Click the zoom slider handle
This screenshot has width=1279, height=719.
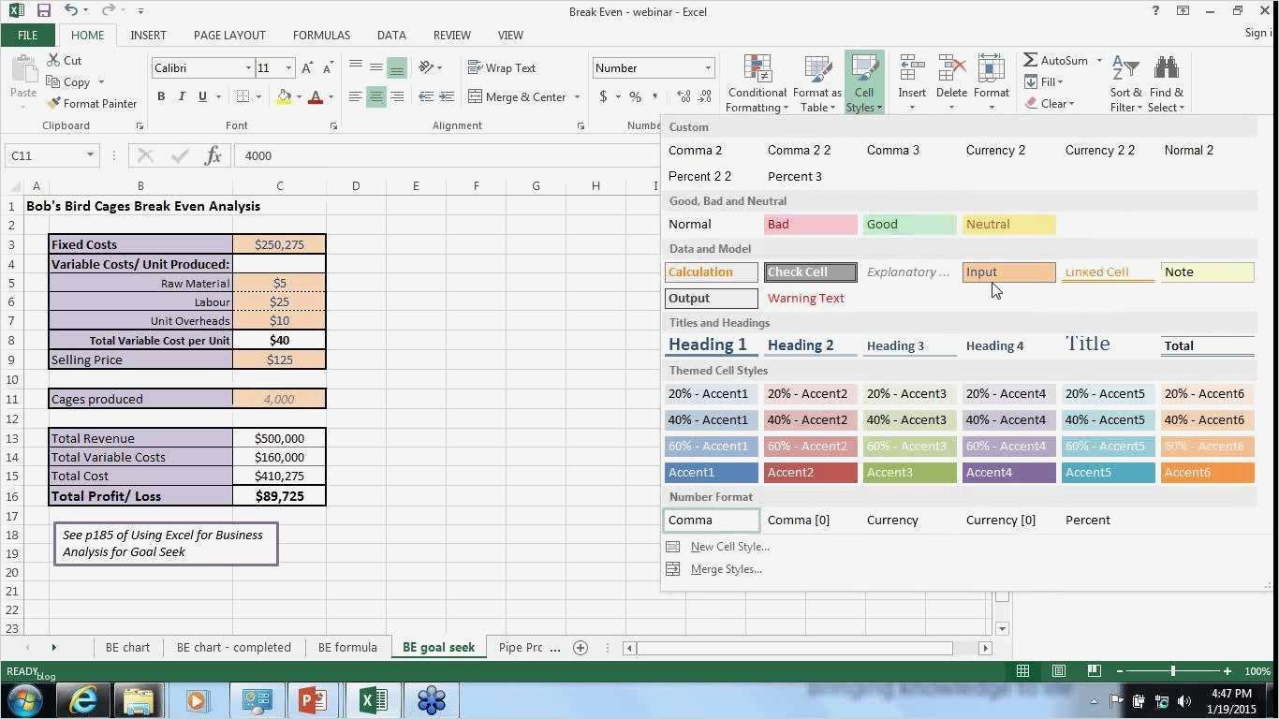1172,671
